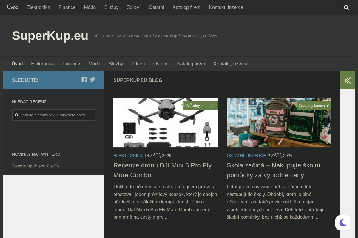This screenshot has width=358, height=238.
Task: Focus the review search input field
Action: click(x=54, y=115)
